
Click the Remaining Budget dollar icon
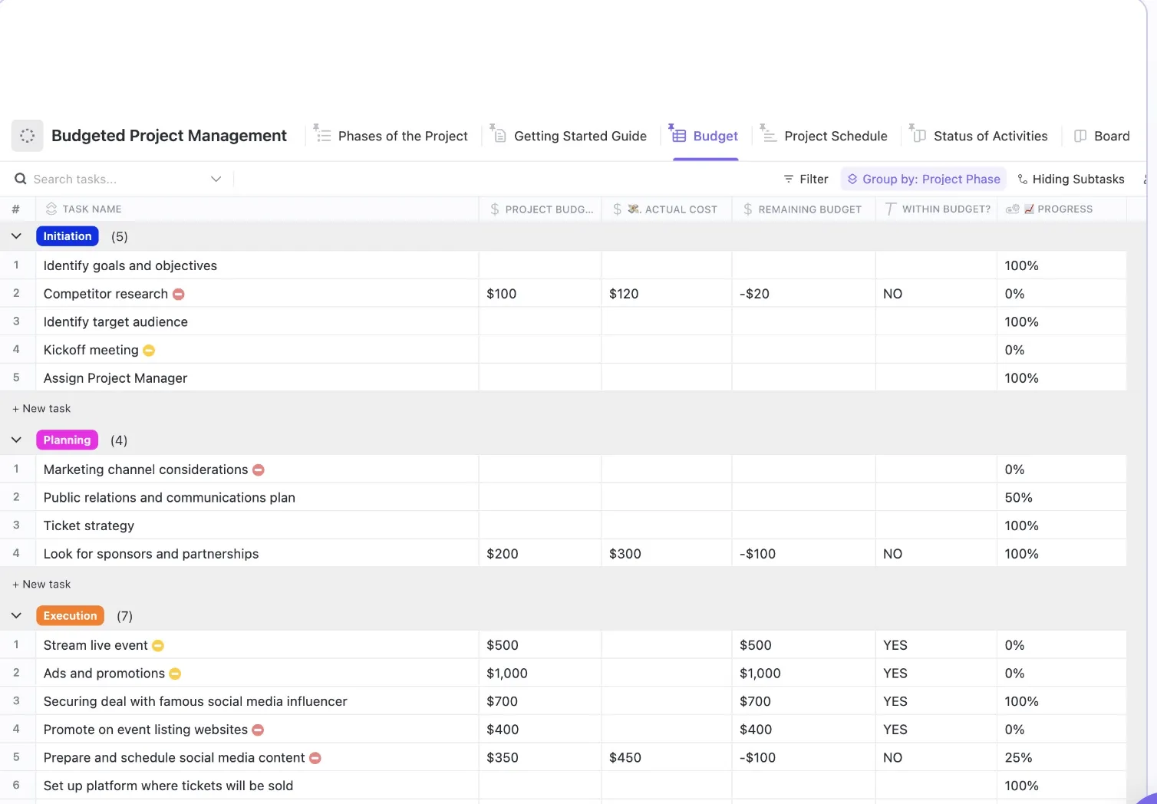(747, 209)
